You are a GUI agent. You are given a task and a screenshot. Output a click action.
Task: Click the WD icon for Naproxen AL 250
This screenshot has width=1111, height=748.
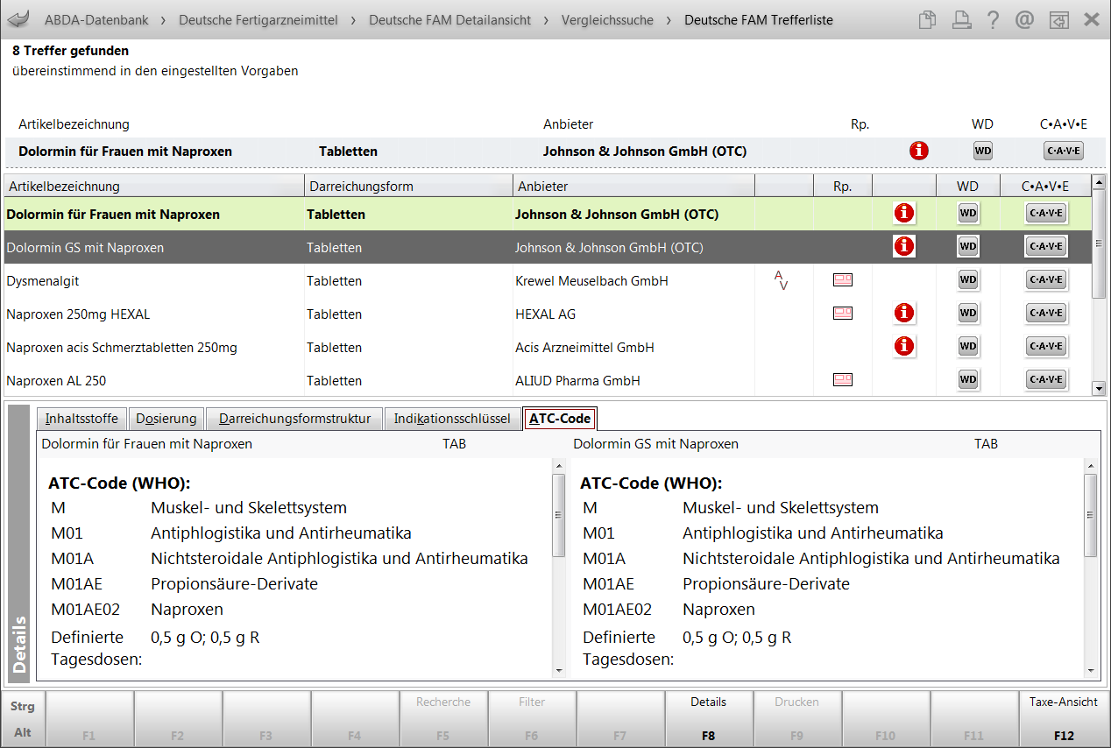tap(968, 379)
